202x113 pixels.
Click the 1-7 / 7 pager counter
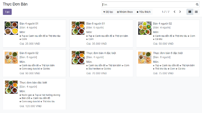point(165,12)
